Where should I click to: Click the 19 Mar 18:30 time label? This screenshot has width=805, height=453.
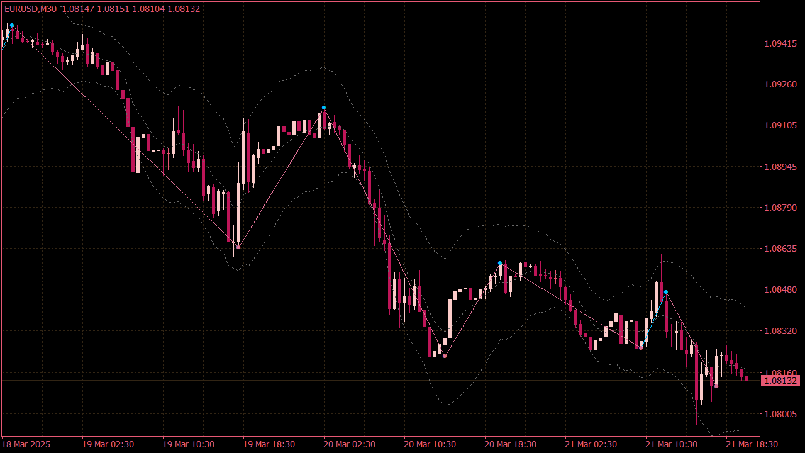269,444
